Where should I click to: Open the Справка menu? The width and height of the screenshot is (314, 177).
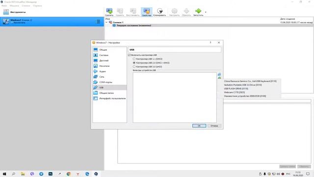tap(37, 5)
